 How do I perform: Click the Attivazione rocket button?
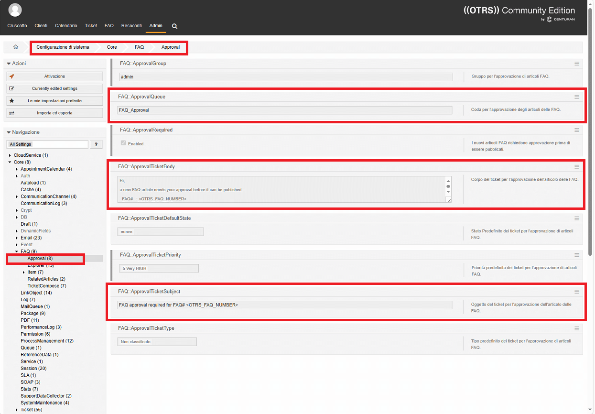(x=54, y=76)
